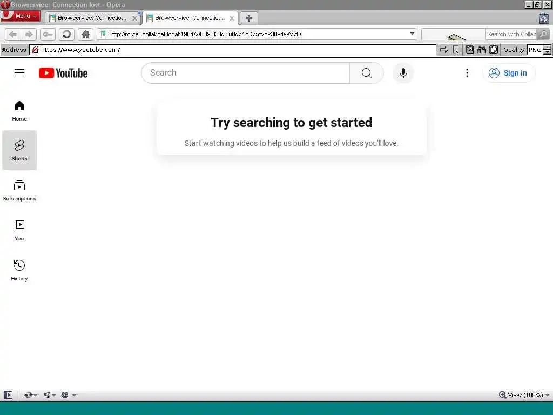Screen dimensions: 553x415
Task: Open the closed tabs trash icon
Action: pos(544,18)
